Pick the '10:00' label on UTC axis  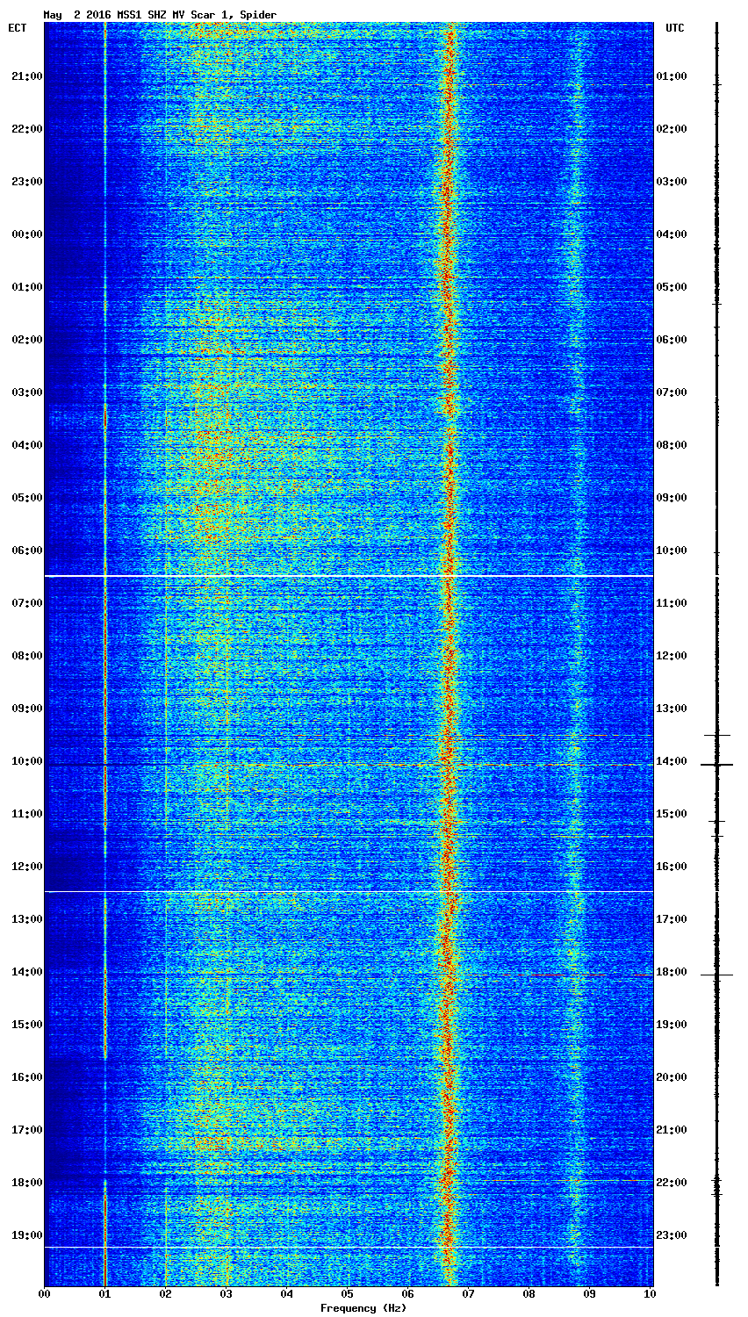click(x=672, y=551)
